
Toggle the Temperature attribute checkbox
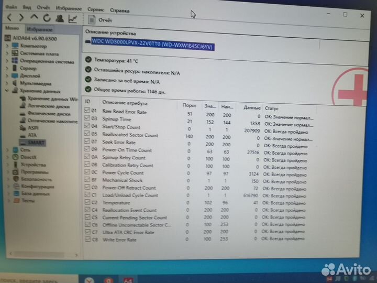coord(87,202)
